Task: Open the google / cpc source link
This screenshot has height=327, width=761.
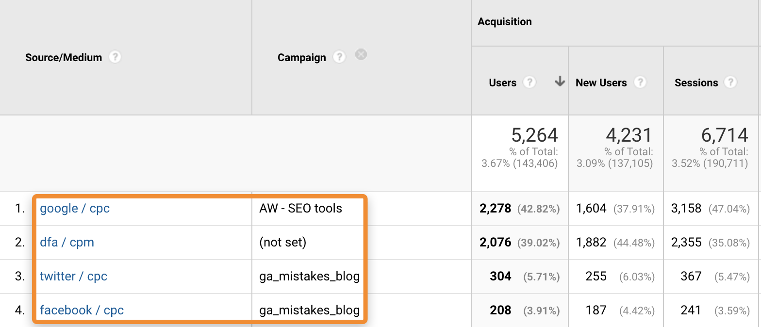Action: pyautogui.click(x=75, y=209)
